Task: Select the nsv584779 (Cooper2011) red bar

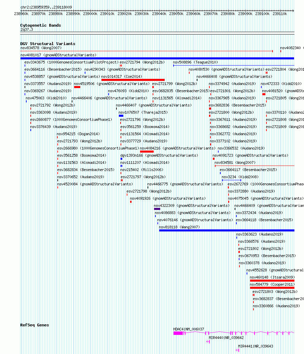Action: 272,288
